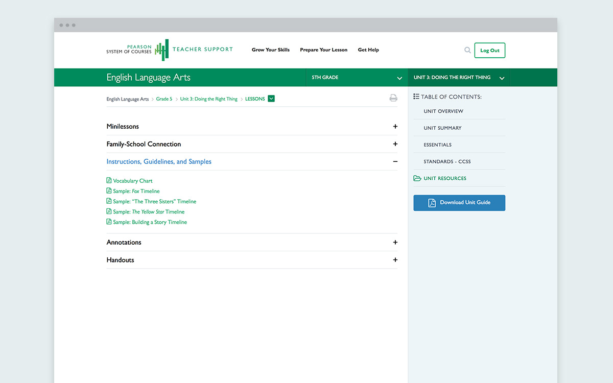Expand the Annotations section
613x383 pixels.
tap(395, 243)
